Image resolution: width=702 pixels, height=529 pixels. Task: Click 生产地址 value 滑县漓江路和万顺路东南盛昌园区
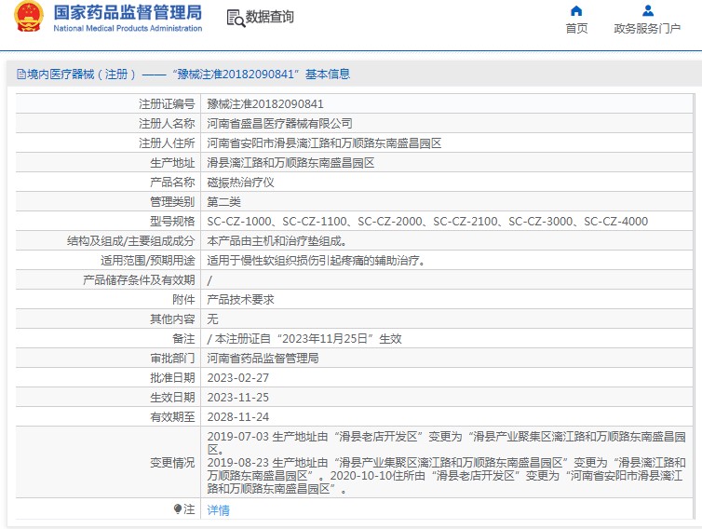(x=291, y=163)
